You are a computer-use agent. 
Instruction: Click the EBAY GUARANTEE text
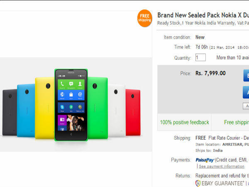(x=223, y=183)
